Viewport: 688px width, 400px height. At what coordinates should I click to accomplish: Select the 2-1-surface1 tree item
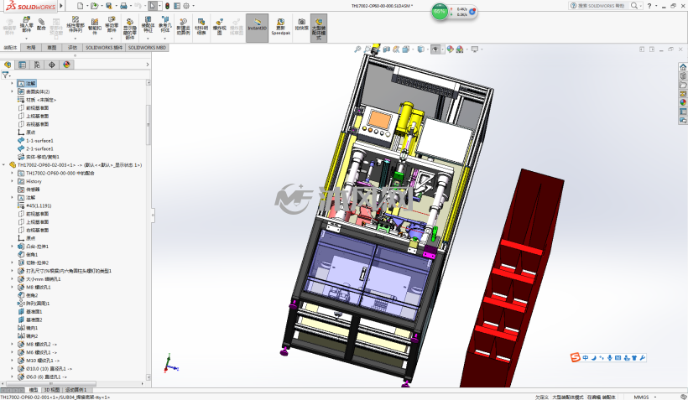click(x=34, y=148)
